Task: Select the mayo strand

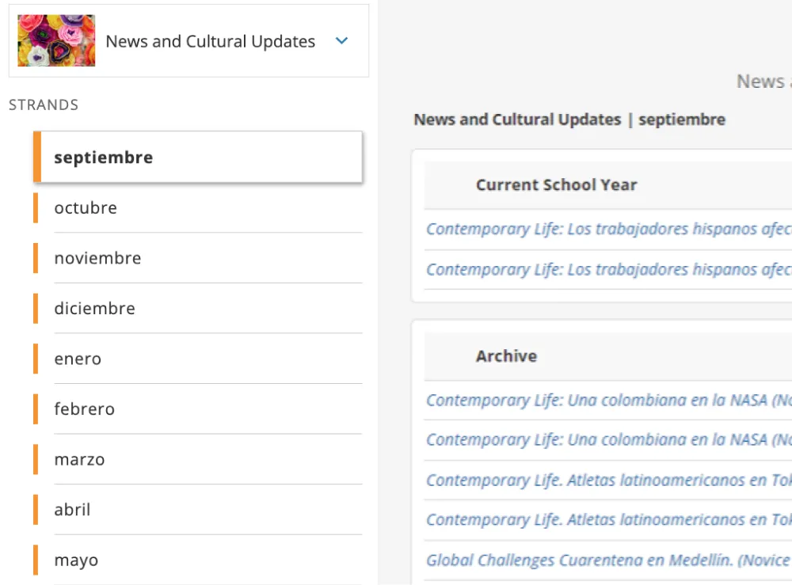Action: click(x=75, y=560)
